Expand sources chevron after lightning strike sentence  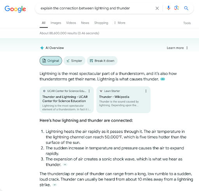pos(55,185)
